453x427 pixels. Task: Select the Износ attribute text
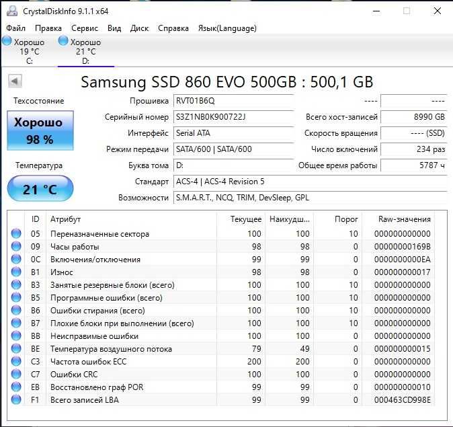(x=62, y=272)
